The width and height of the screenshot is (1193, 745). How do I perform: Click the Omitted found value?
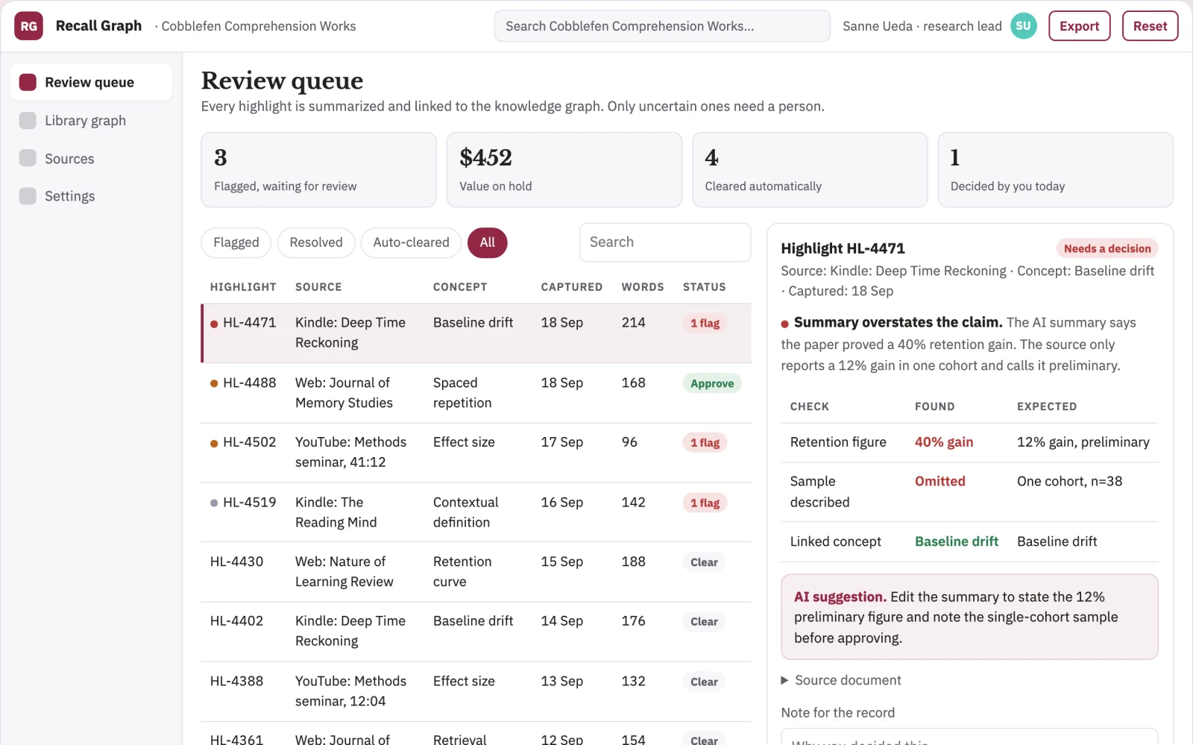pos(939,482)
